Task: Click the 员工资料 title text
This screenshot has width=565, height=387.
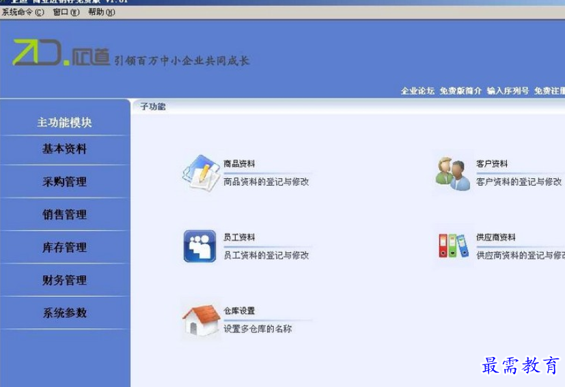Action: [x=239, y=238]
